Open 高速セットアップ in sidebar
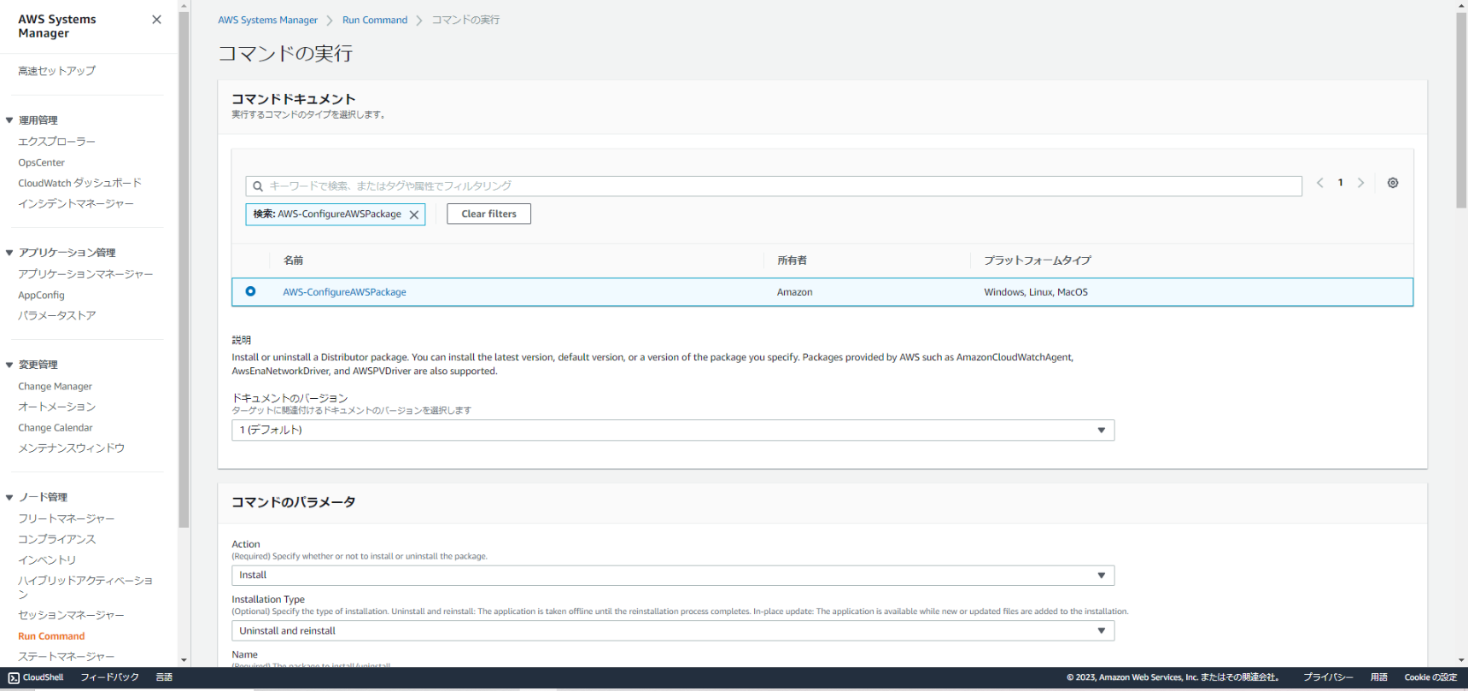 coord(56,71)
